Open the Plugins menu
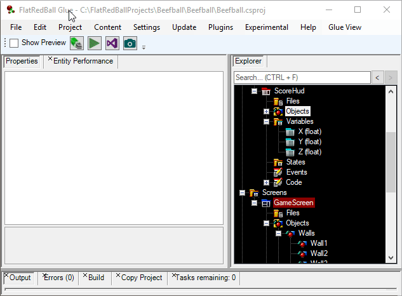 coord(220,27)
